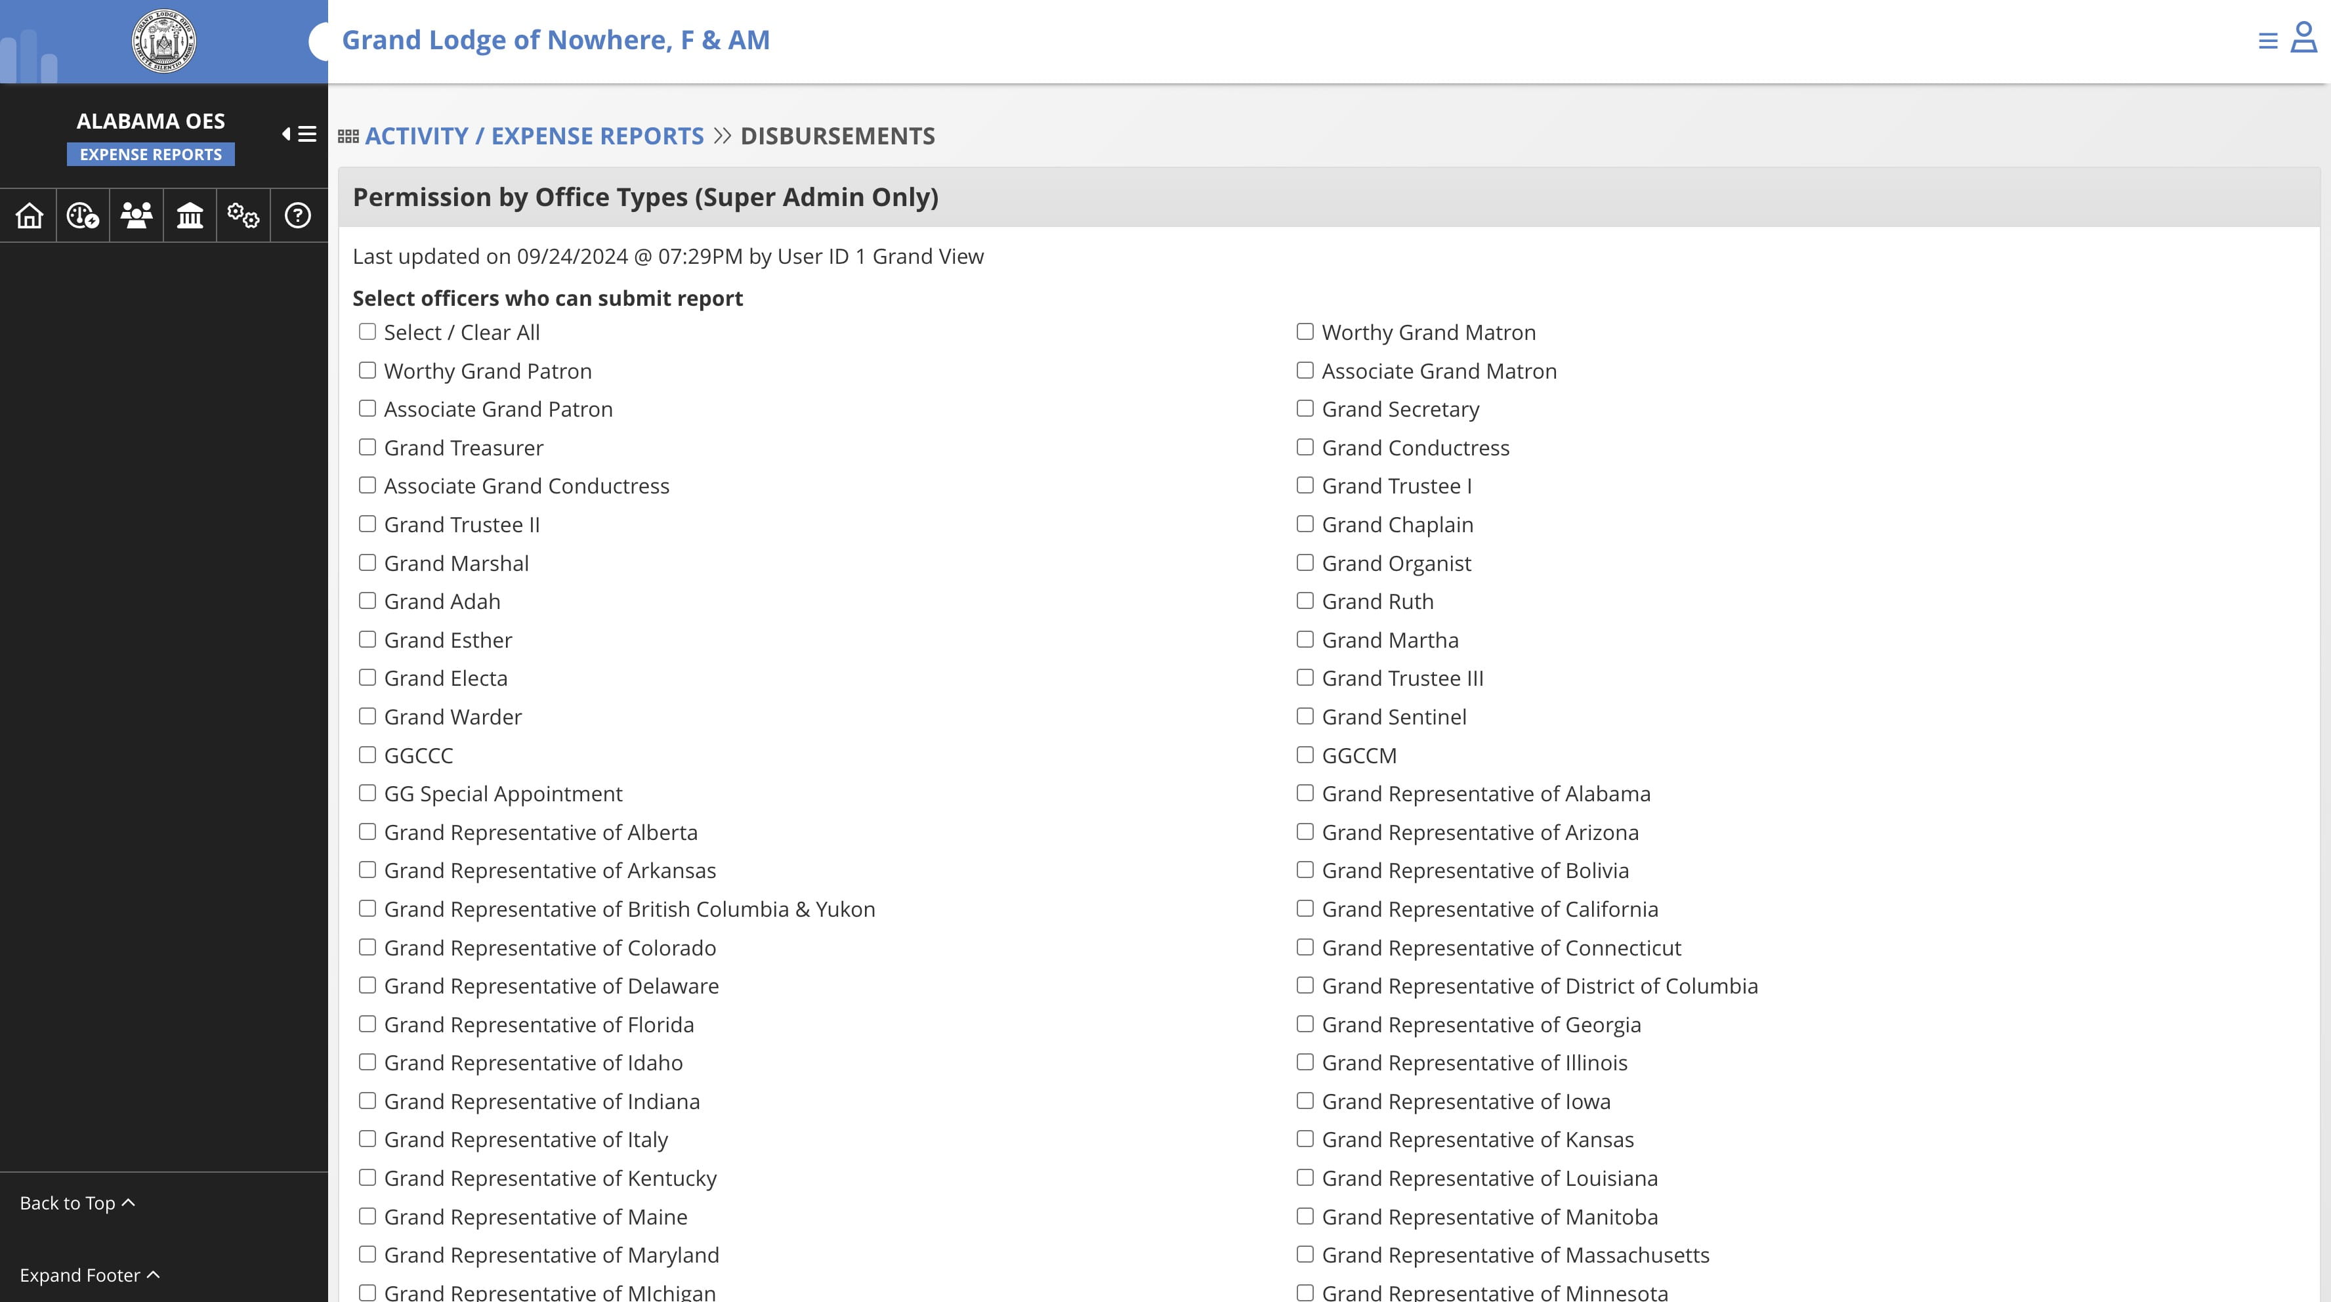
Task: Check Grand Secretary checkbox
Action: (x=1305, y=409)
